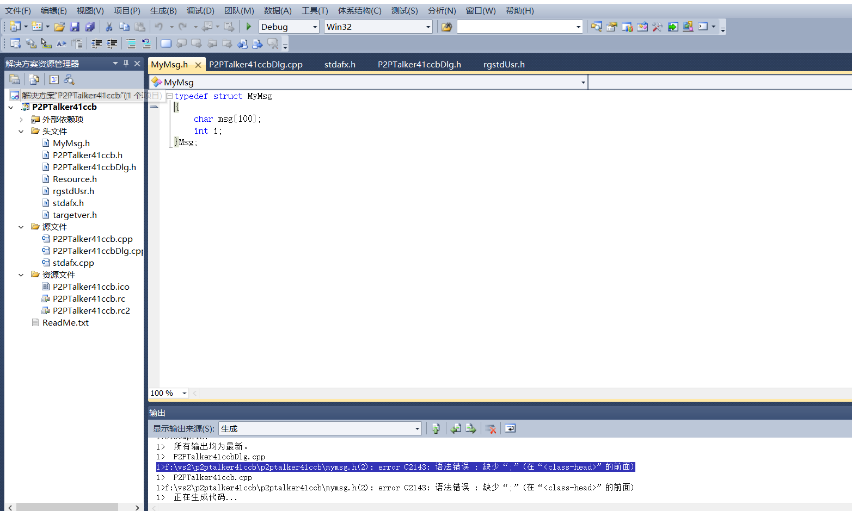The image size is (852, 511).
Task: Collapse the typedef struct code block
Action: (x=169, y=96)
